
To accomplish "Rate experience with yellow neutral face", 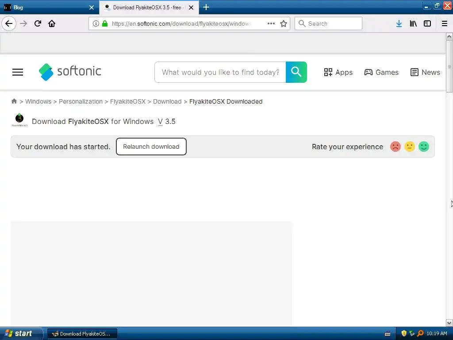I will pyautogui.click(x=410, y=147).
